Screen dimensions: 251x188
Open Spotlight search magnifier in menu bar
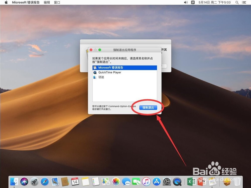click(x=237, y=3)
